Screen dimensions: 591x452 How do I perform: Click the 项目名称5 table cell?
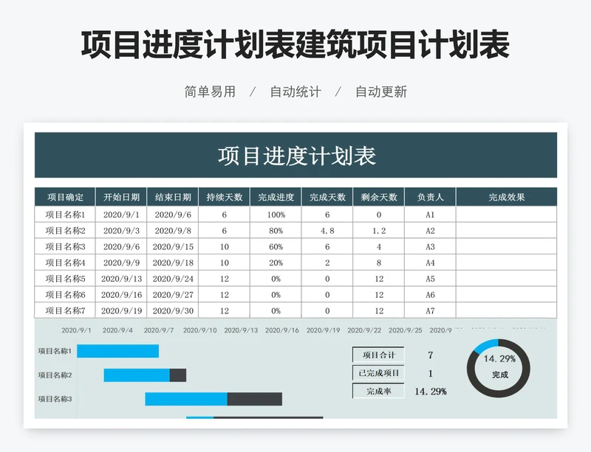(x=65, y=279)
